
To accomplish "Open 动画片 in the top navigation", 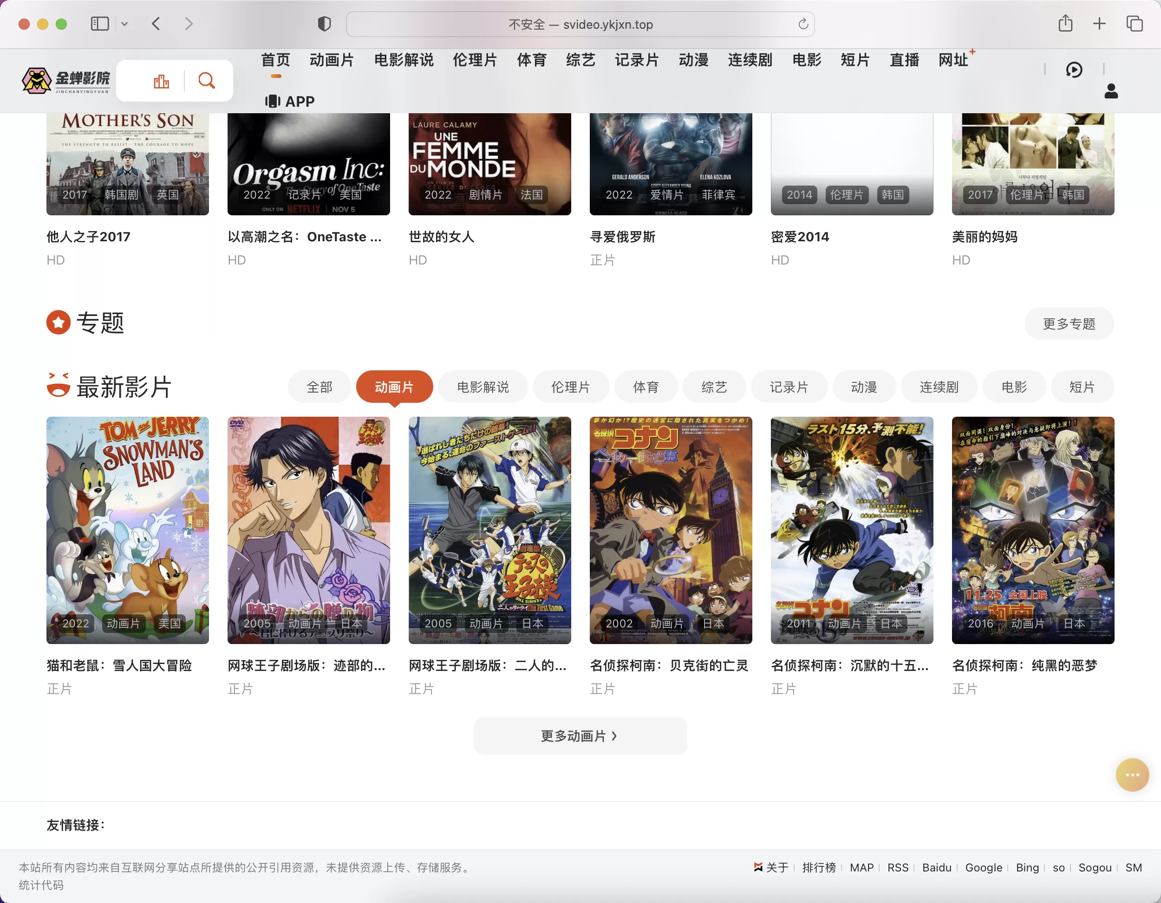I will click(x=332, y=60).
